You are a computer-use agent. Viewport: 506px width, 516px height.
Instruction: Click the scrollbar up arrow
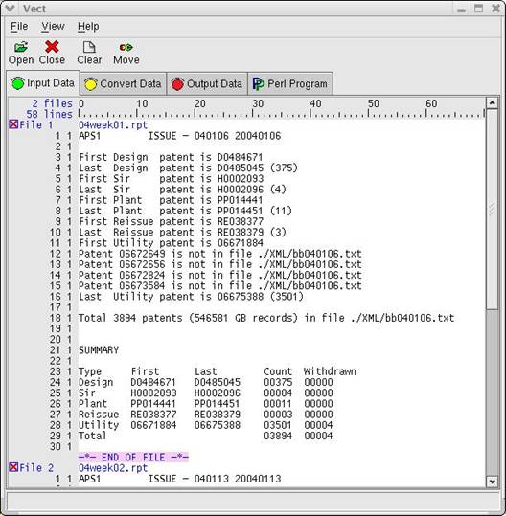coord(493,103)
